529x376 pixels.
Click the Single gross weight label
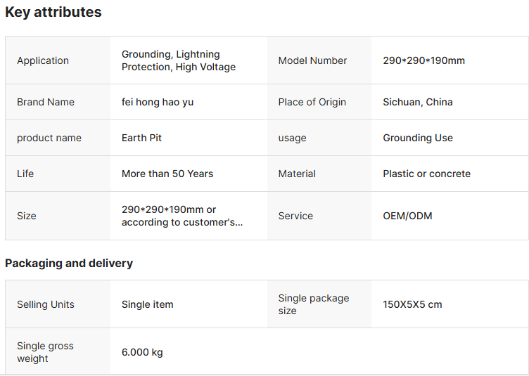pos(45,352)
